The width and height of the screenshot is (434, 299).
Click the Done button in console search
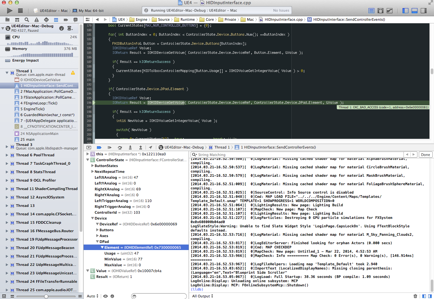click(x=426, y=155)
